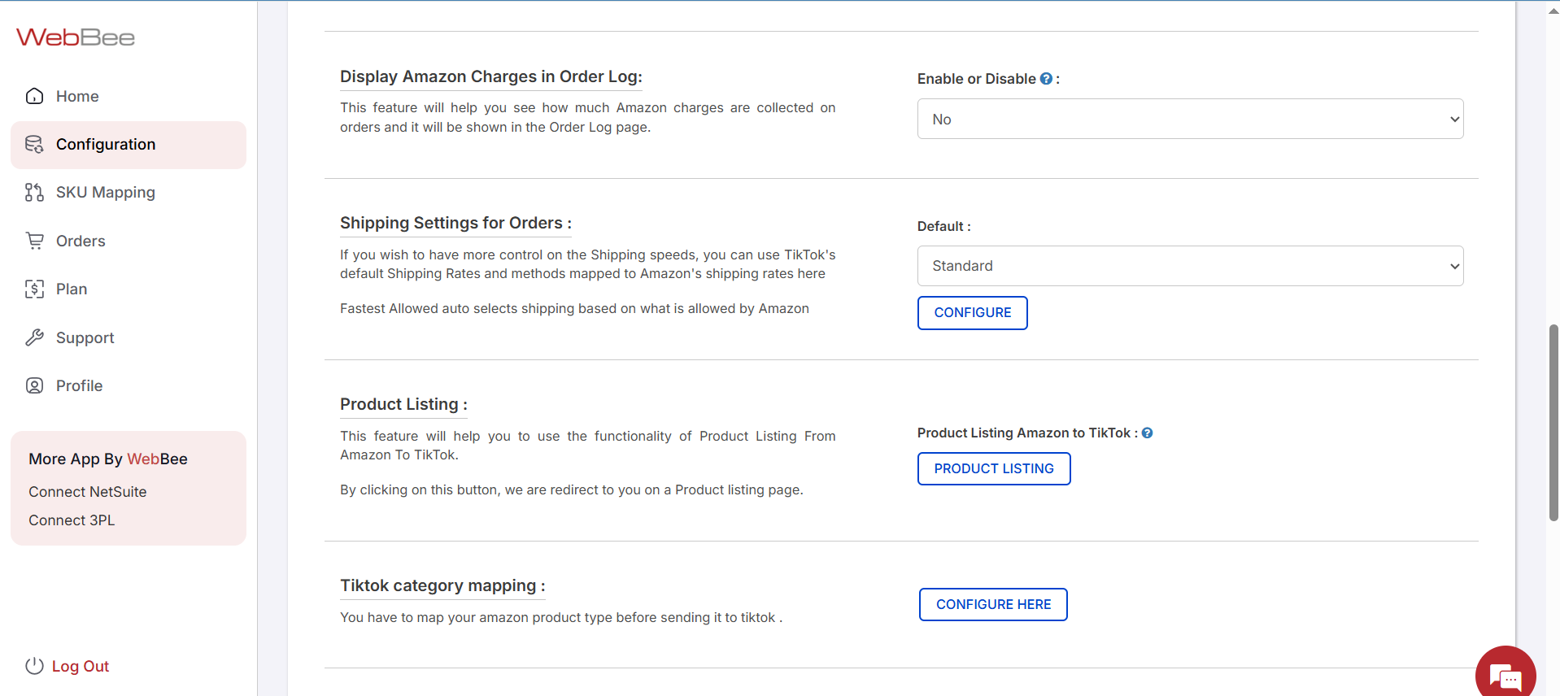
Task: Click help icon beside Enable or Disable
Action: tap(1046, 79)
